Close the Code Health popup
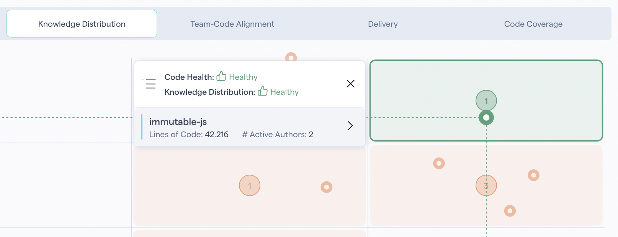Viewport: 618px width, 237px height. [x=350, y=84]
